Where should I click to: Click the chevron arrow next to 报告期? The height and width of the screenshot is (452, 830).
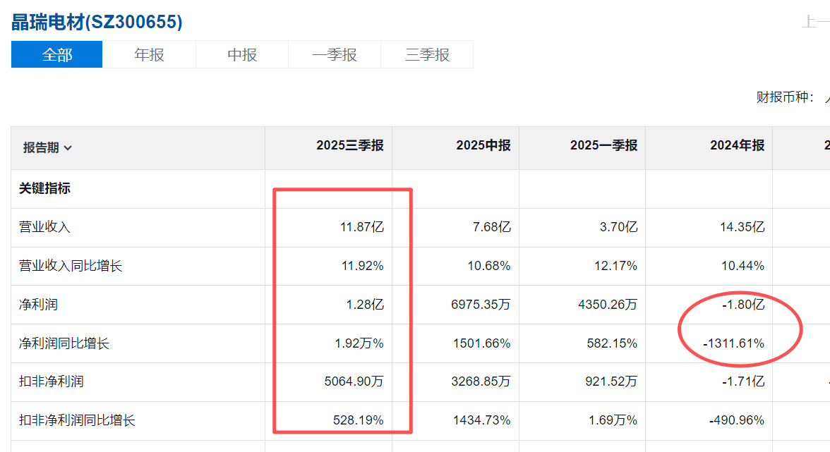pyautogui.click(x=68, y=148)
